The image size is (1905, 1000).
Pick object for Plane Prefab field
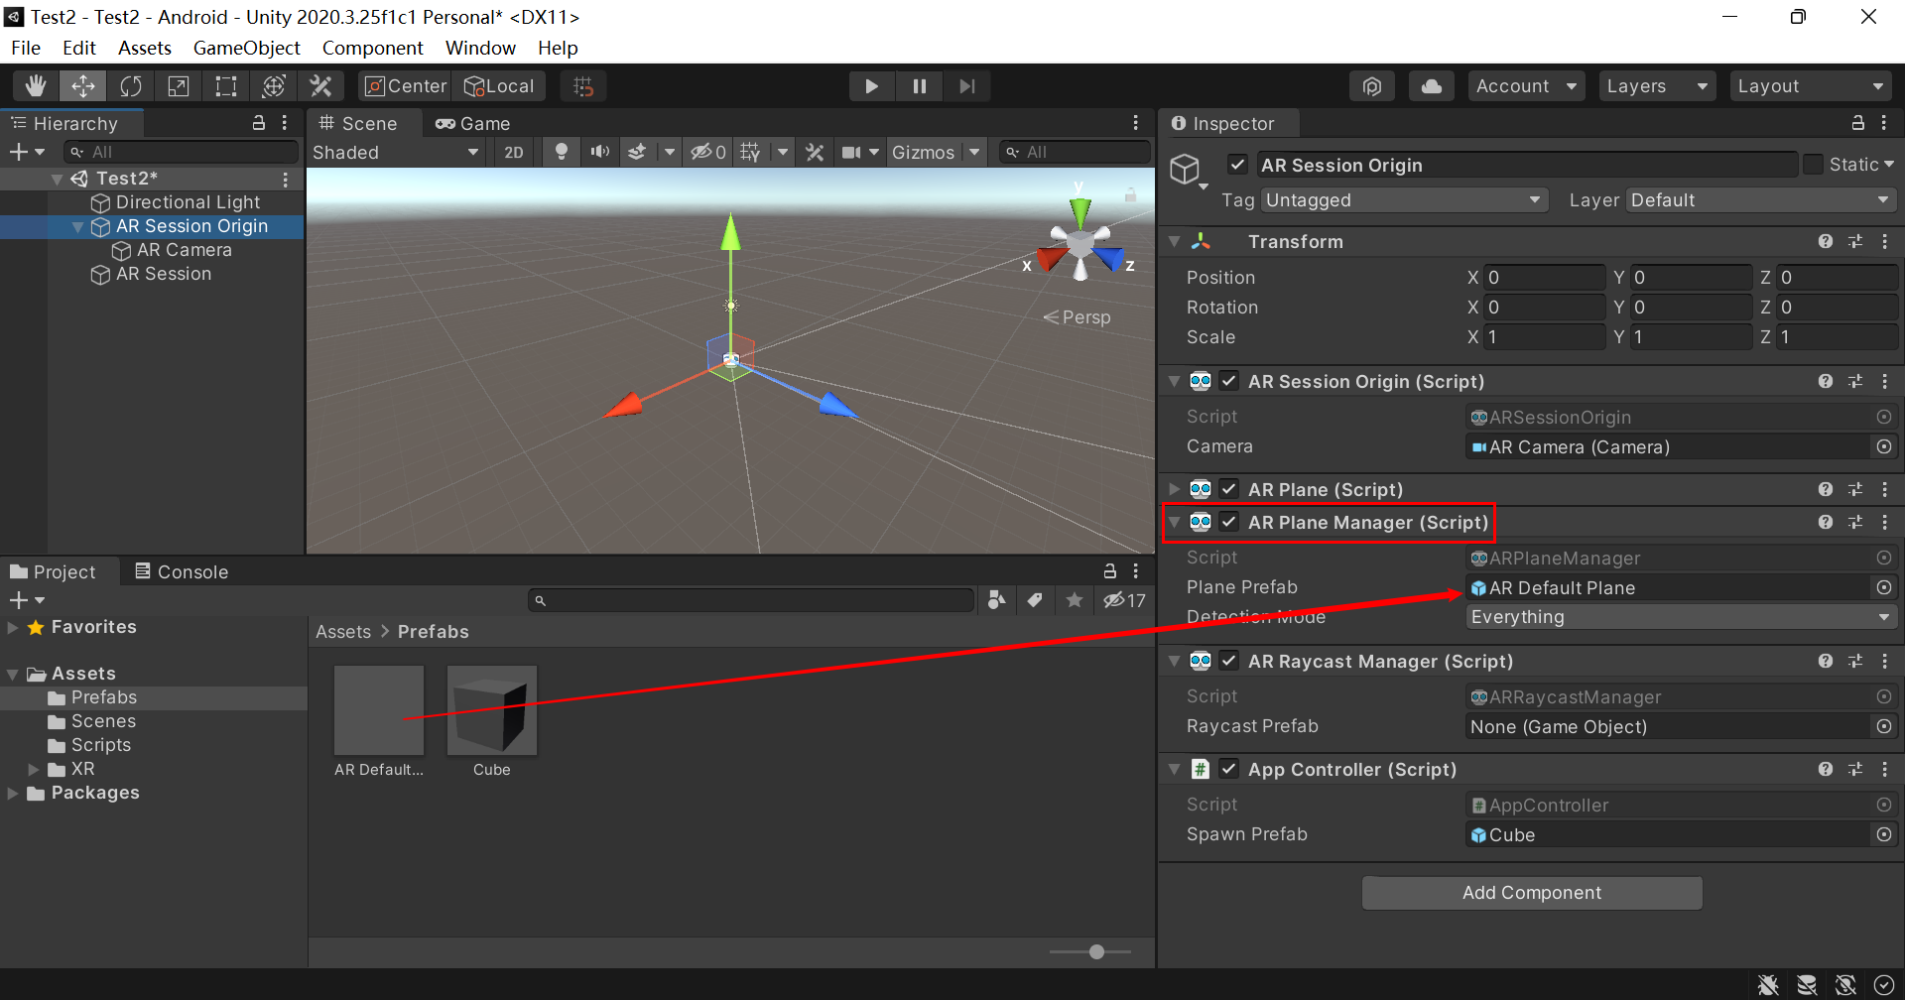1883,587
